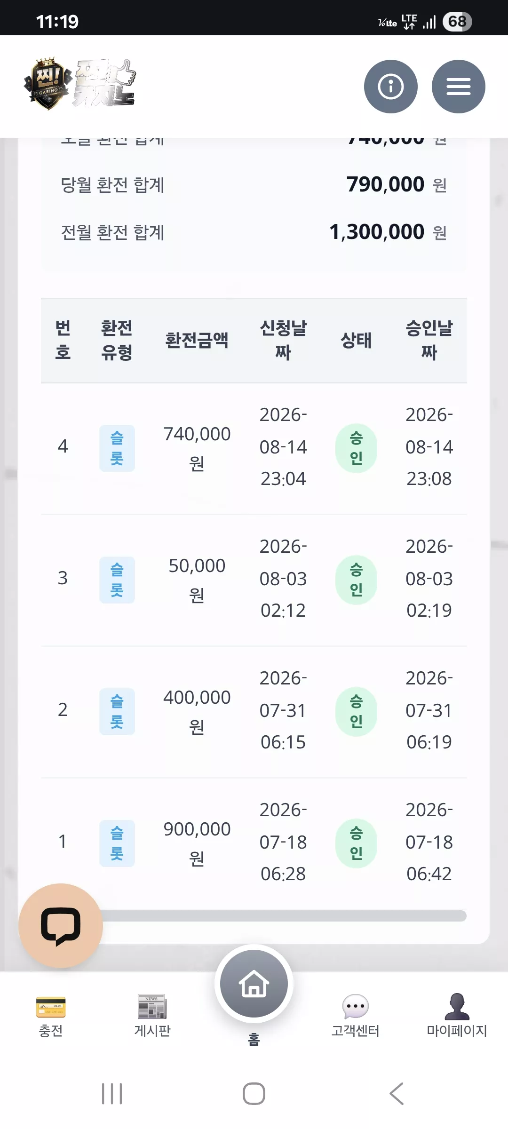This screenshot has width=508, height=1129.
Task: Tap the casino logo in the header
Action: 80,84
